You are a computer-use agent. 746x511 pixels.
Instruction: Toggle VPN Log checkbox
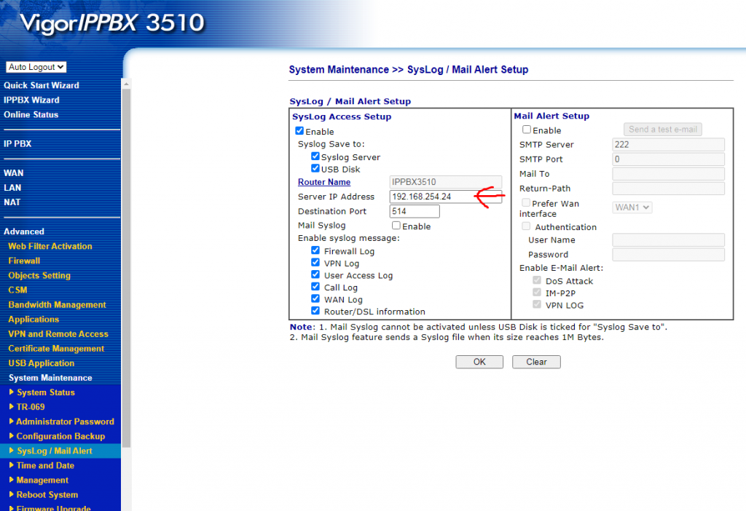coord(315,262)
